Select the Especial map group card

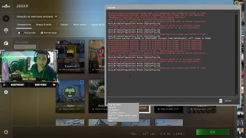[70, 57]
